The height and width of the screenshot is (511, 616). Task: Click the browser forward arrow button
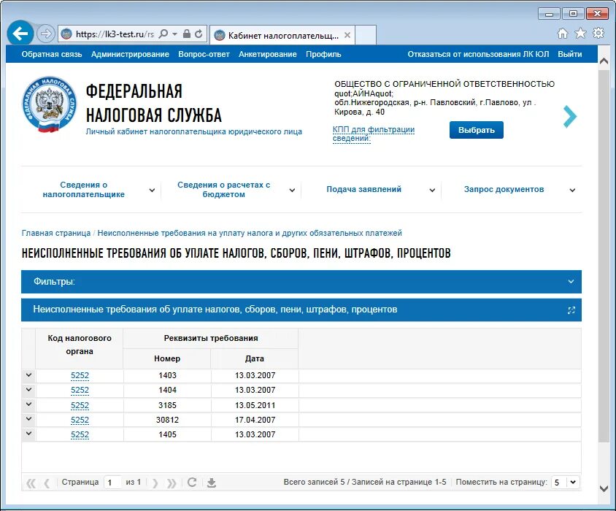[45, 34]
